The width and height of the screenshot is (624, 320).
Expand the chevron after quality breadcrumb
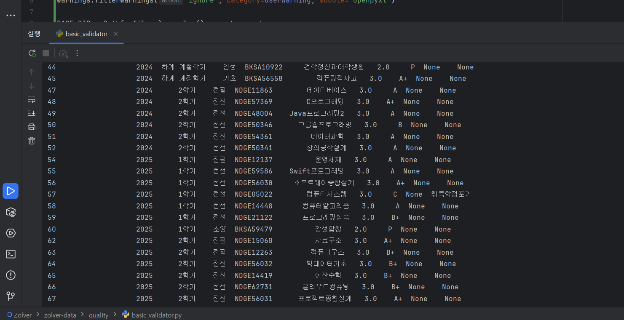115,315
